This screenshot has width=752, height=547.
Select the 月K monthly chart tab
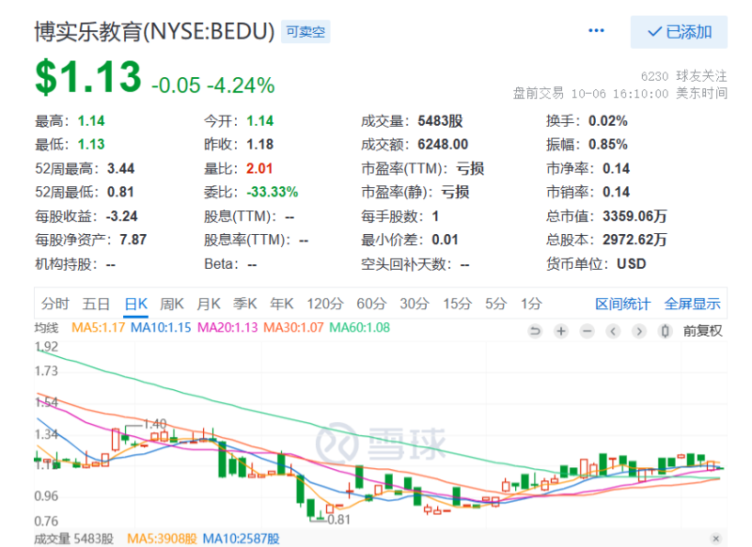click(x=209, y=304)
